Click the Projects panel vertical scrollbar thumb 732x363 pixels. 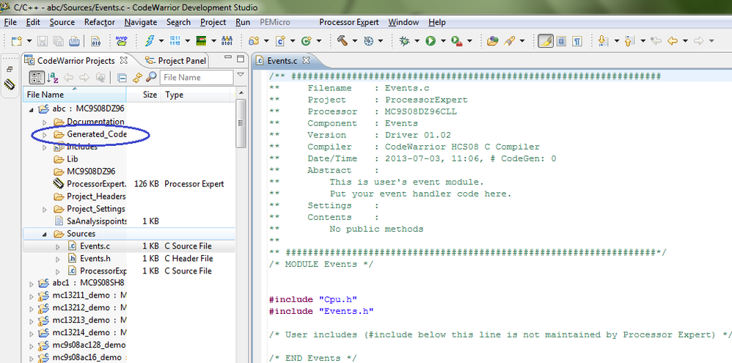click(x=241, y=124)
